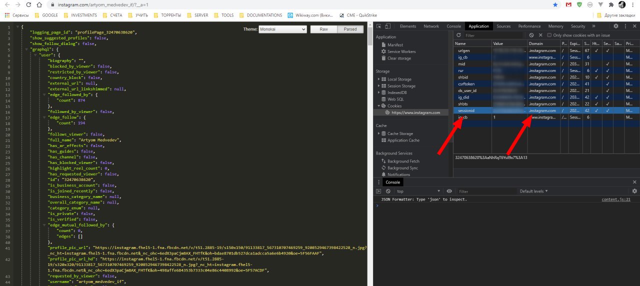Screen dimensions: 640x286
Task: Open the console context top dropdown
Action: coord(417,191)
